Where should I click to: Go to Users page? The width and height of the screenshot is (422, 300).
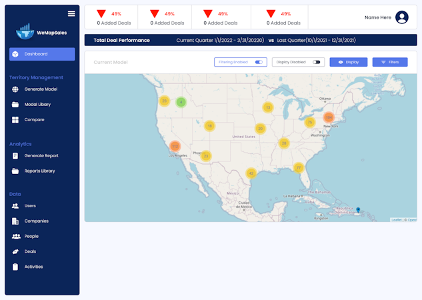tap(30, 206)
